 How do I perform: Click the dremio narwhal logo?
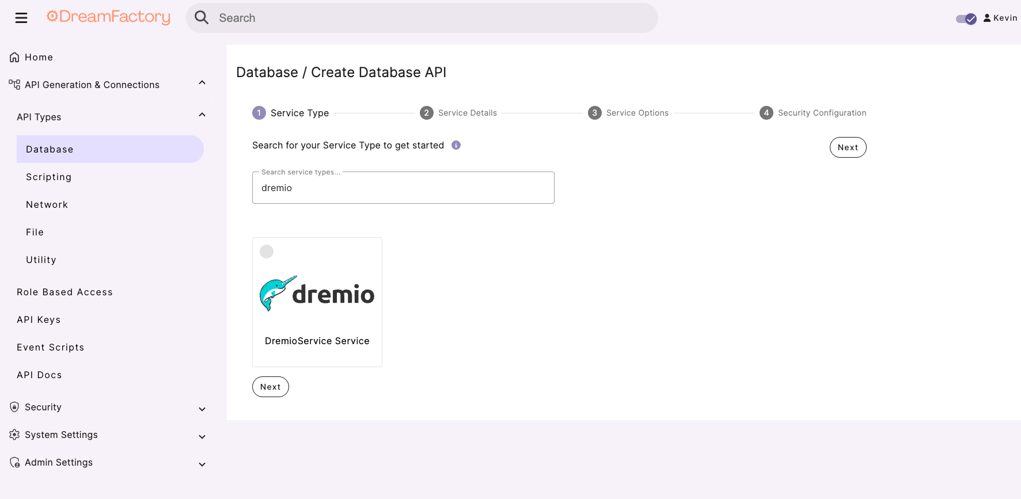pos(317,294)
